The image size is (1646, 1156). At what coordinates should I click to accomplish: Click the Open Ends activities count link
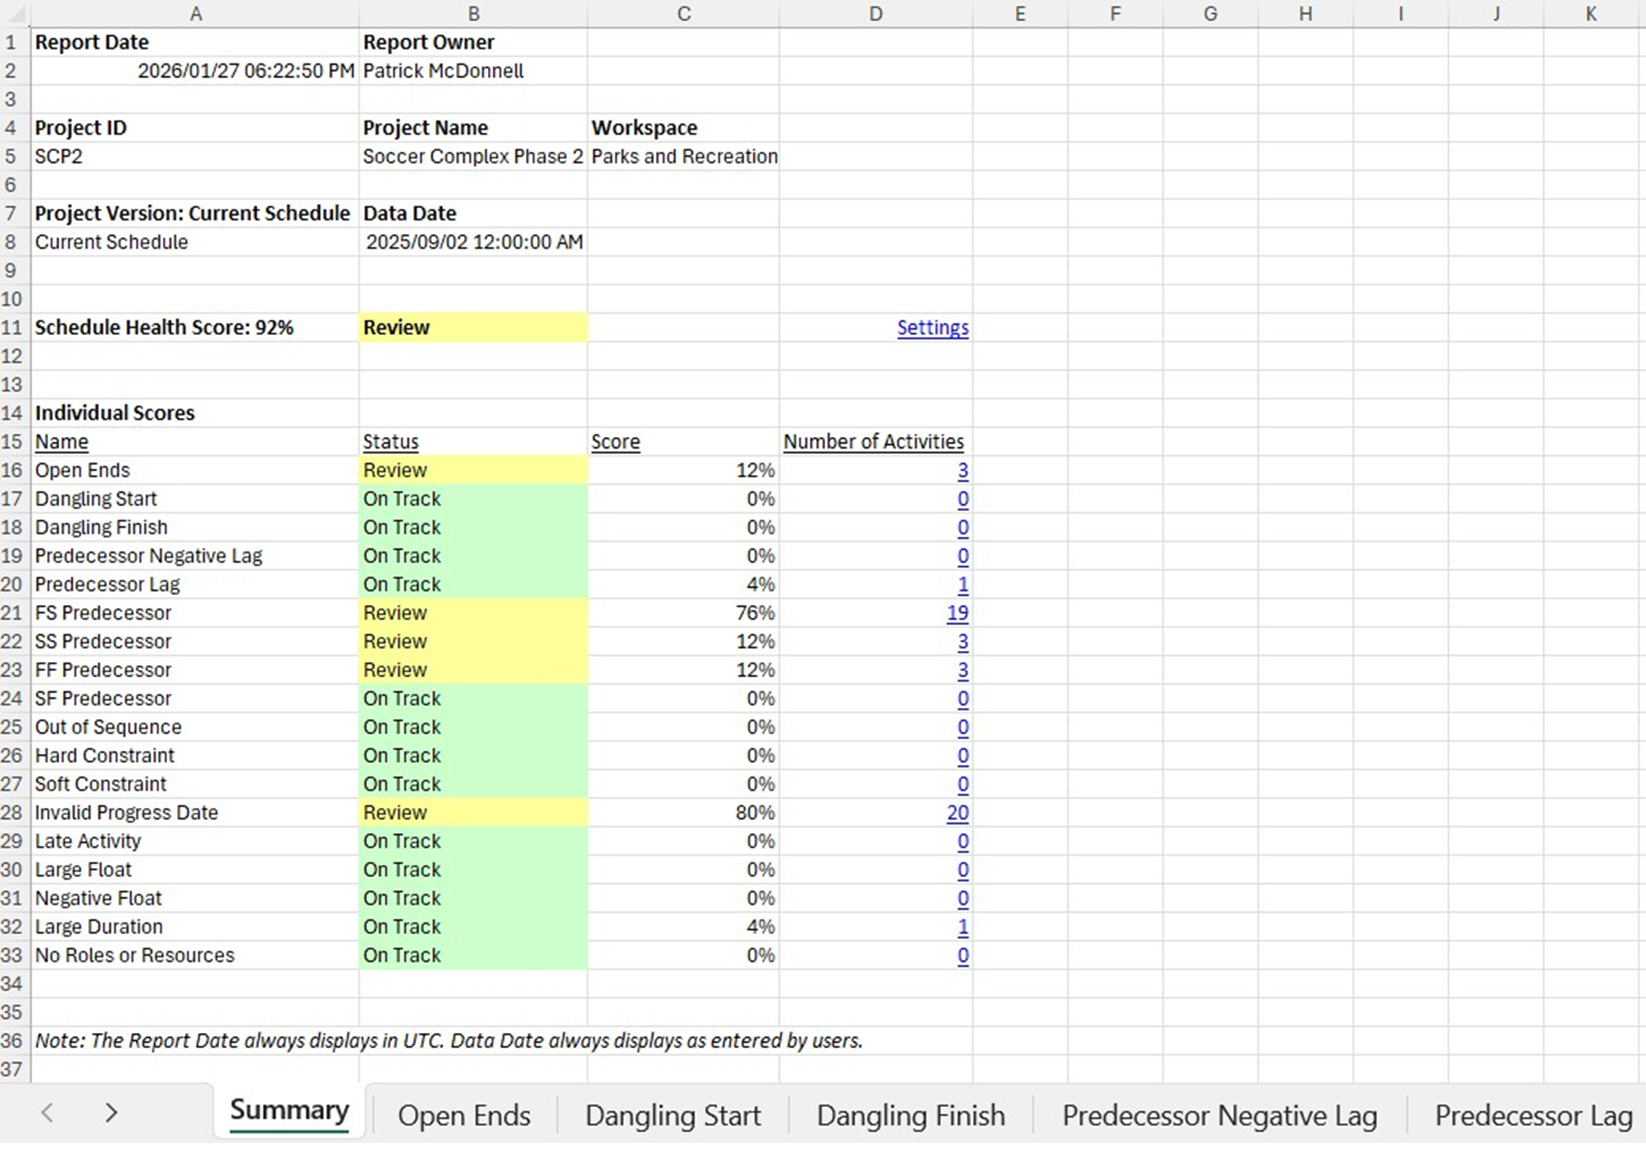962,471
